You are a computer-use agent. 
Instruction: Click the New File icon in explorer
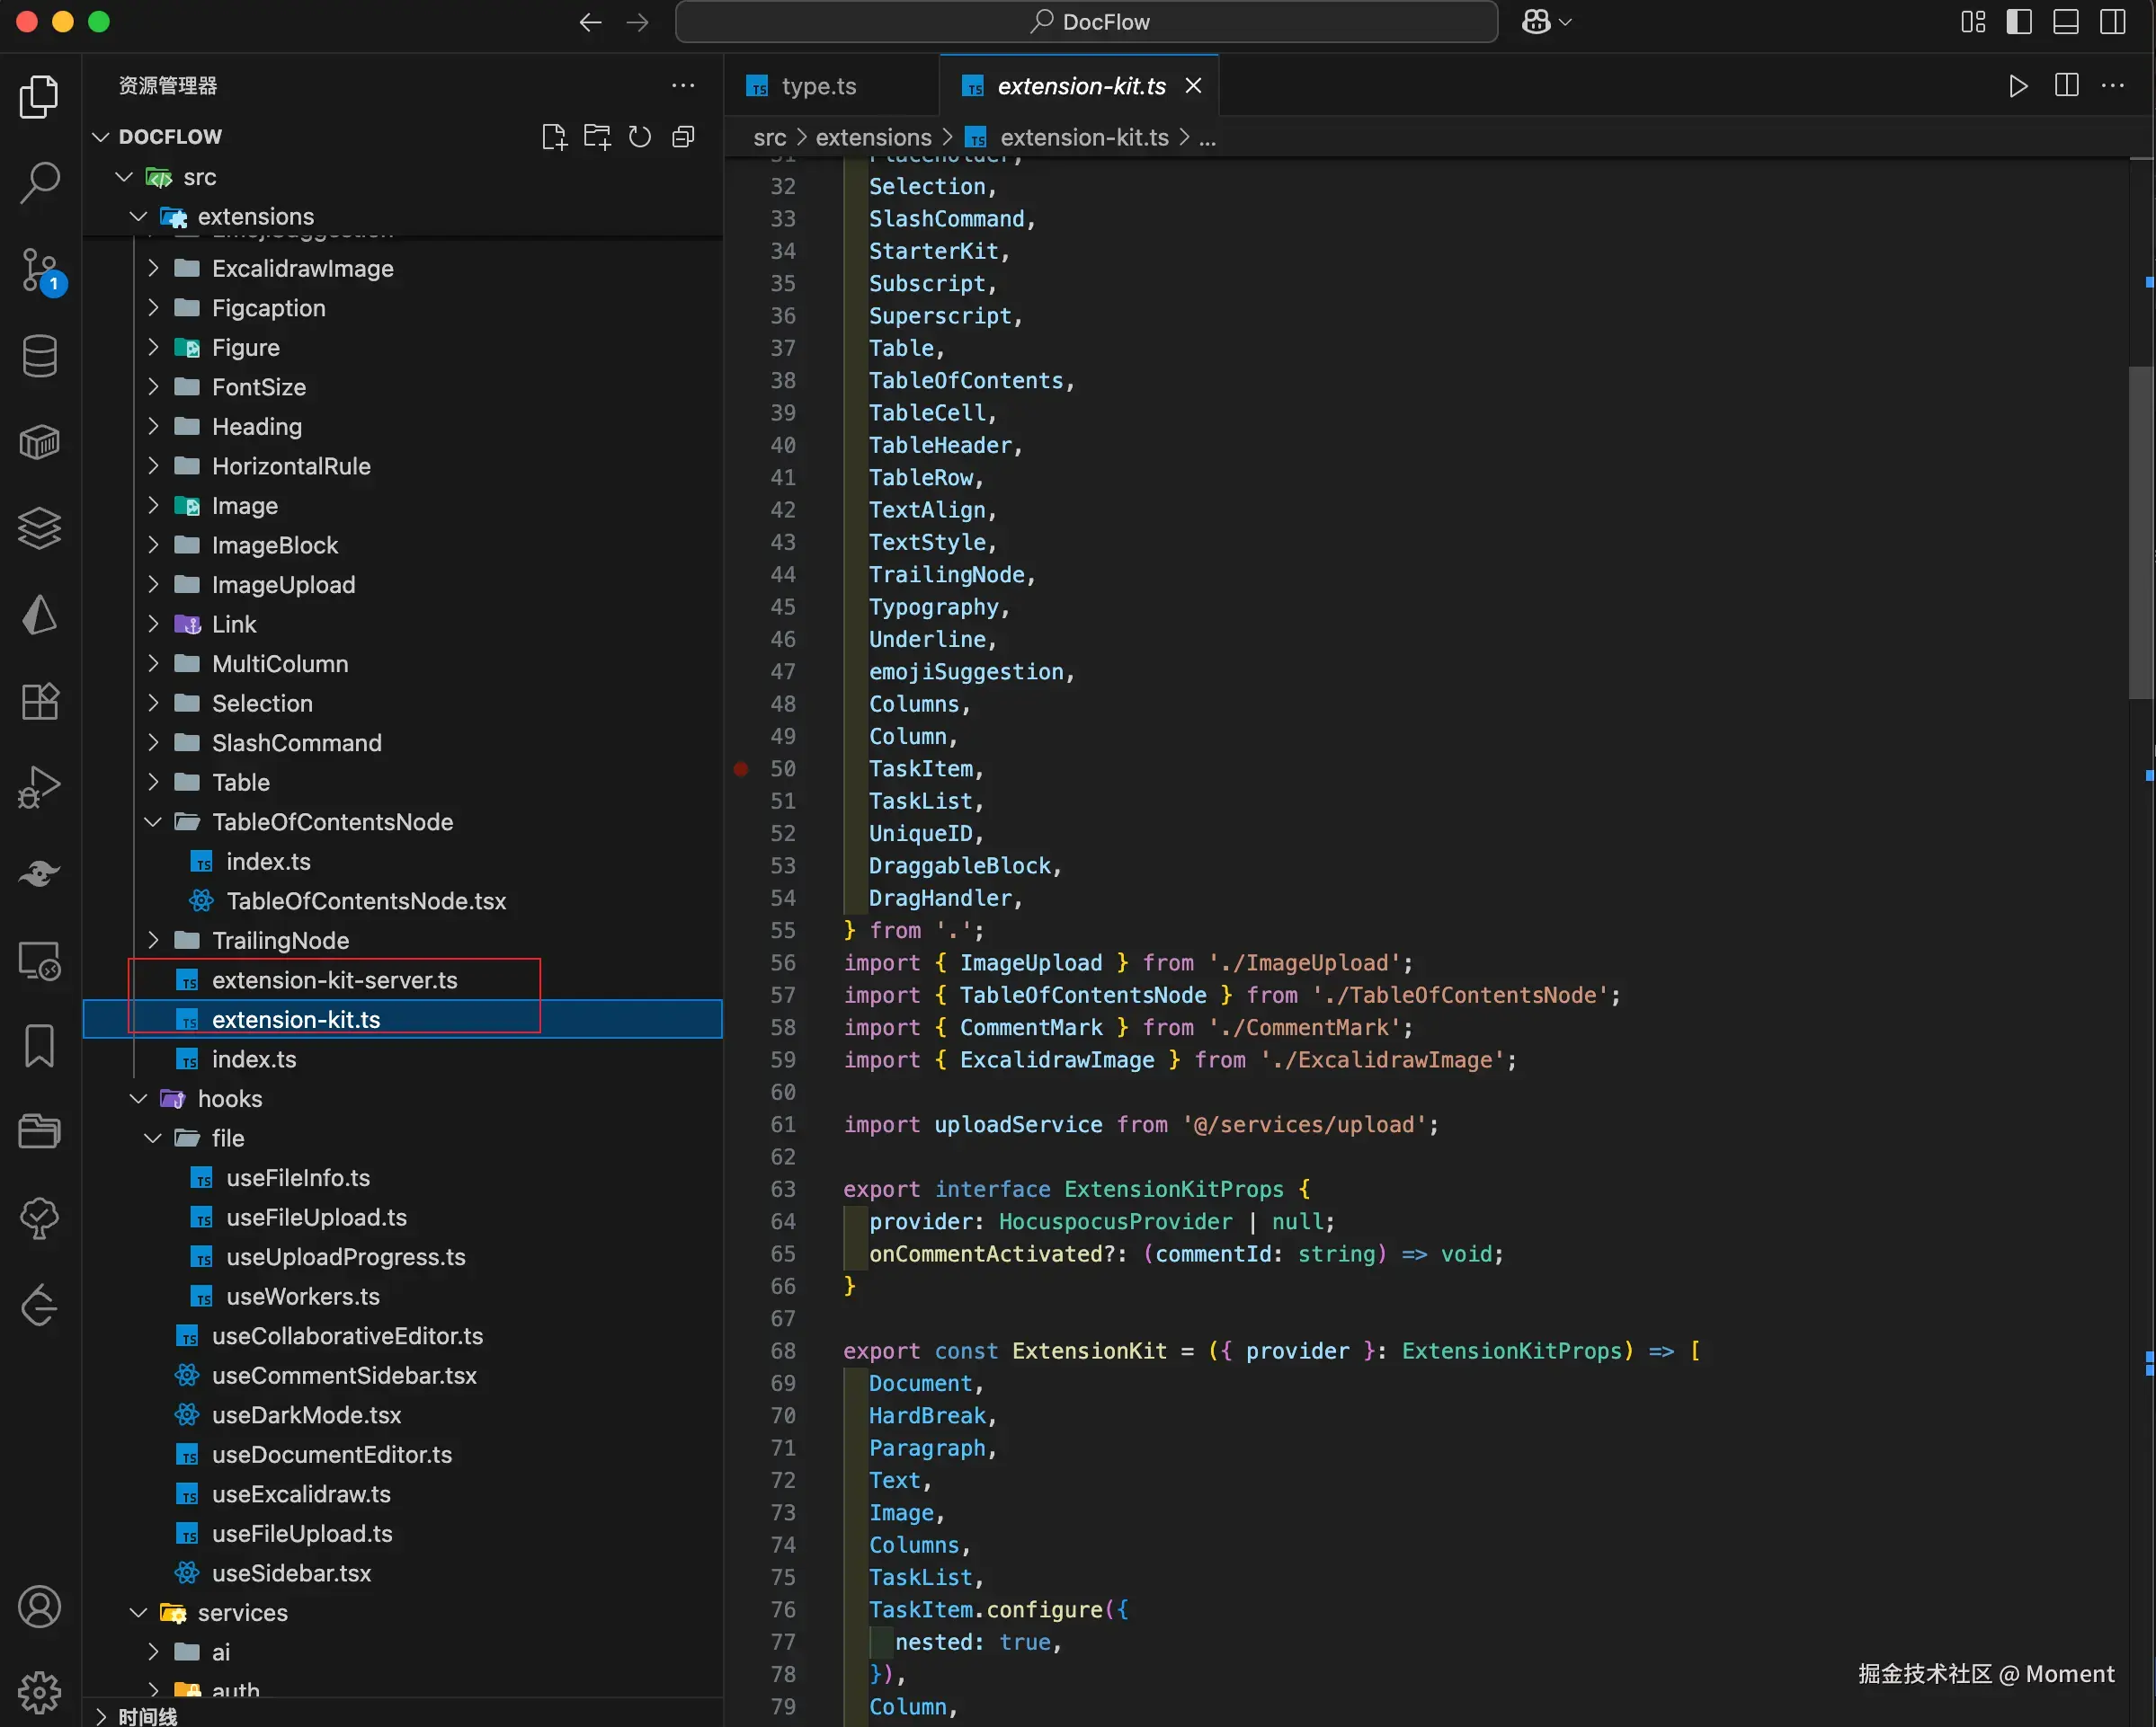coord(553,137)
